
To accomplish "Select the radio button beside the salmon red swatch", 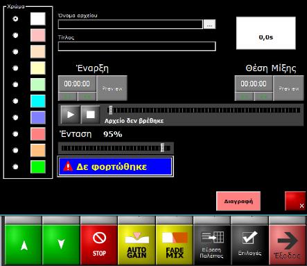I will [15, 134].
